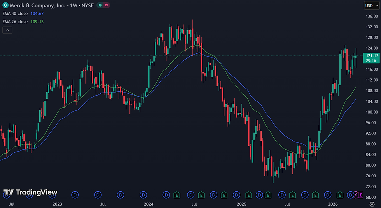Click the 2026 time axis label

(333, 204)
